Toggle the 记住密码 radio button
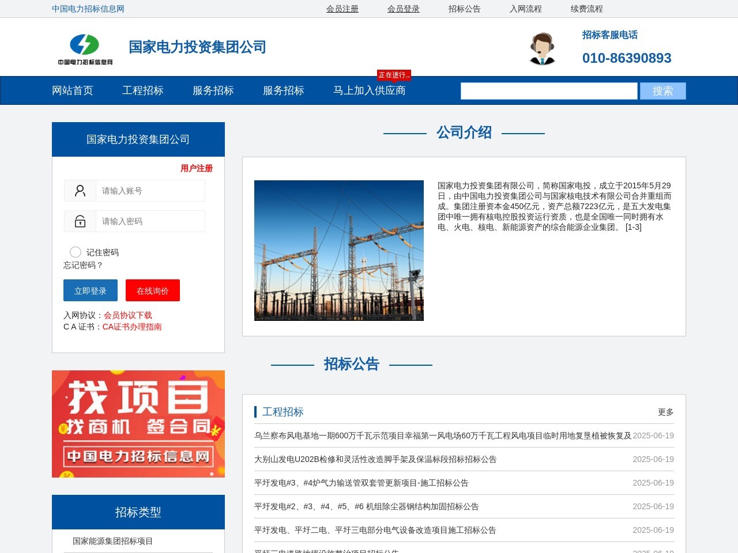 tap(76, 252)
